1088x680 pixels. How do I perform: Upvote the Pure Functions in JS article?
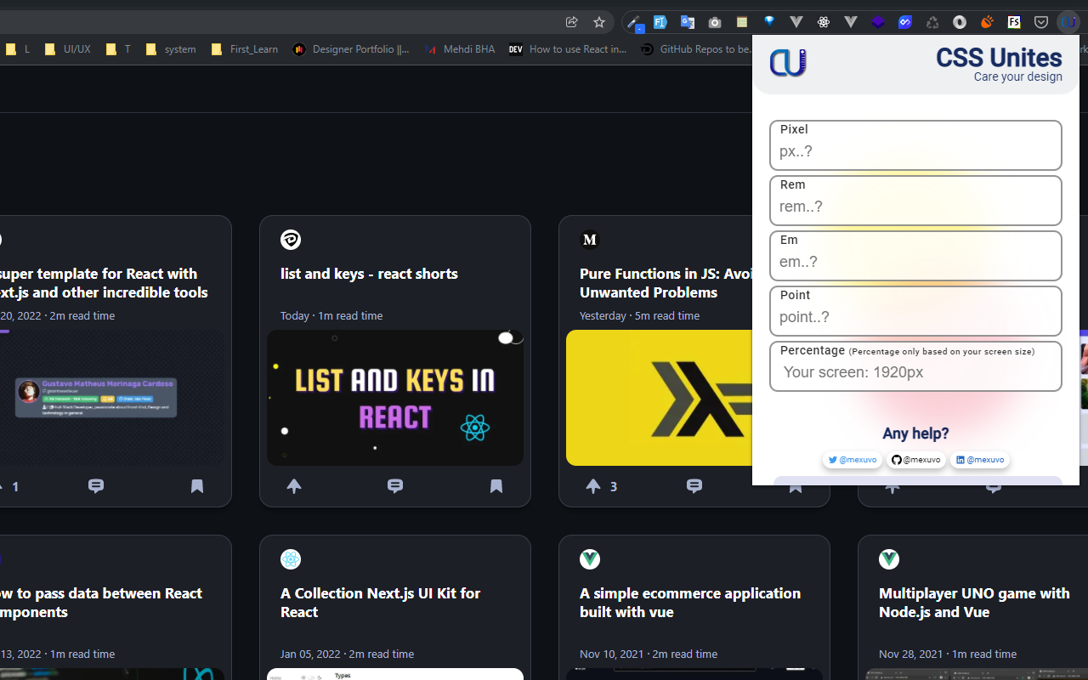coord(592,486)
